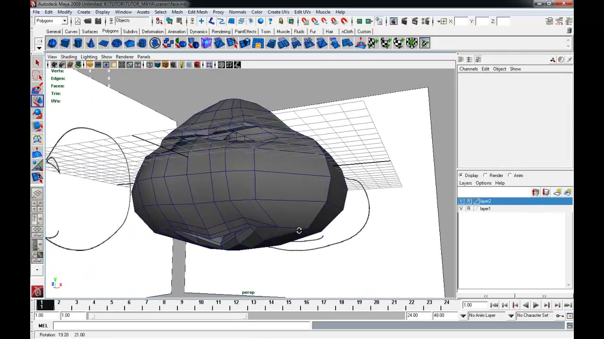Create a polygon cube from shelf
The height and width of the screenshot is (339, 604).
[x=65, y=43]
